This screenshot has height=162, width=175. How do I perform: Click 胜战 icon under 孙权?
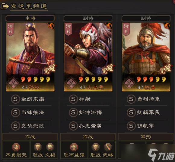click(x=38, y=147)
